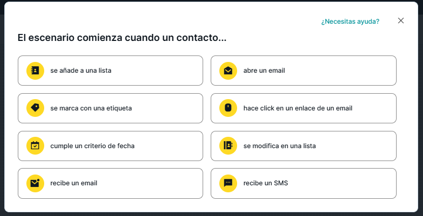Click the mouse icon for email link click
The image size is (423, 216).
pyautogui.click(x=228, y=108)
